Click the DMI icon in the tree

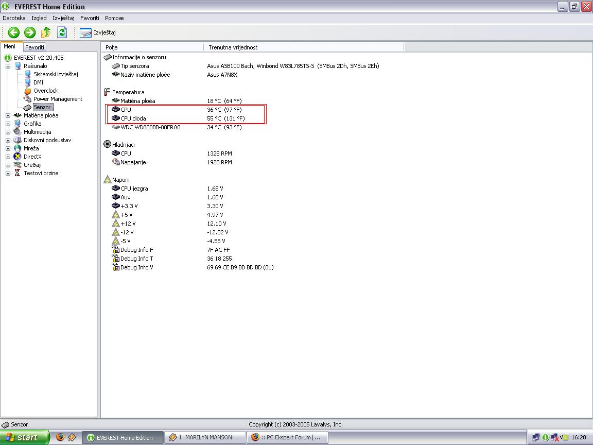point(27,82)
